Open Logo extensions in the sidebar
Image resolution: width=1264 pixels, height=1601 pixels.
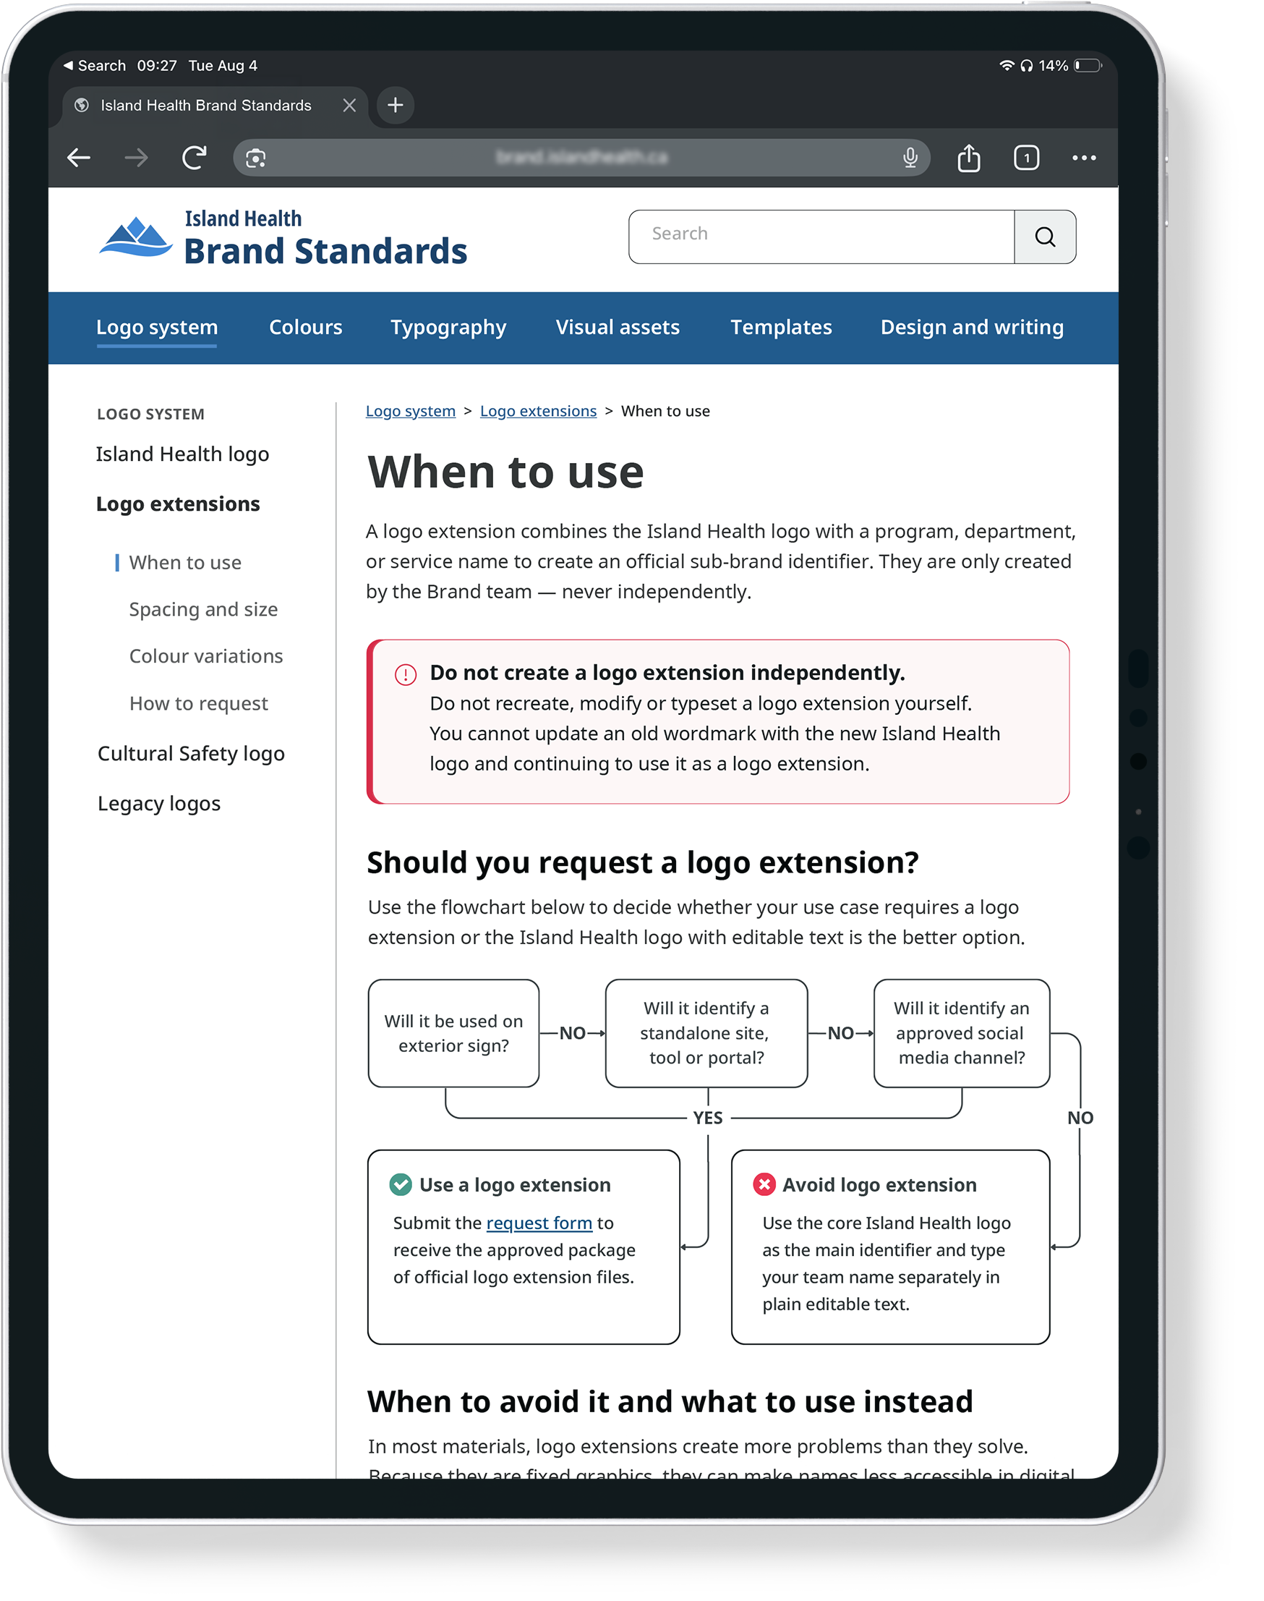(179, 504)
